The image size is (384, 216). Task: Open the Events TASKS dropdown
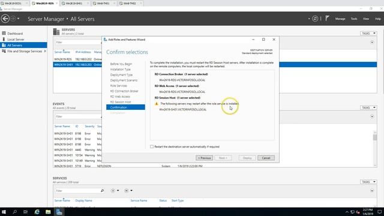(368, 107)
